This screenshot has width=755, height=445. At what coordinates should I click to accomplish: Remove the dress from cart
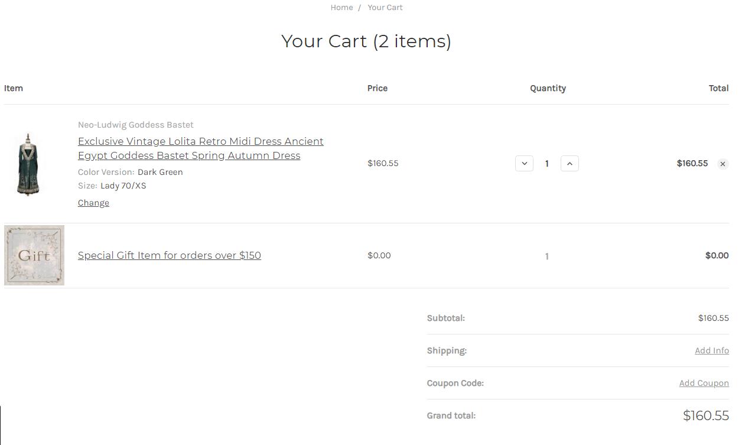[723, 164]
